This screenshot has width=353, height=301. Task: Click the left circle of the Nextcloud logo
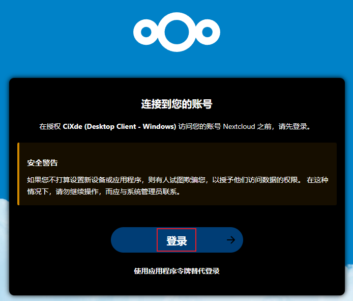(x=144, y=32)
